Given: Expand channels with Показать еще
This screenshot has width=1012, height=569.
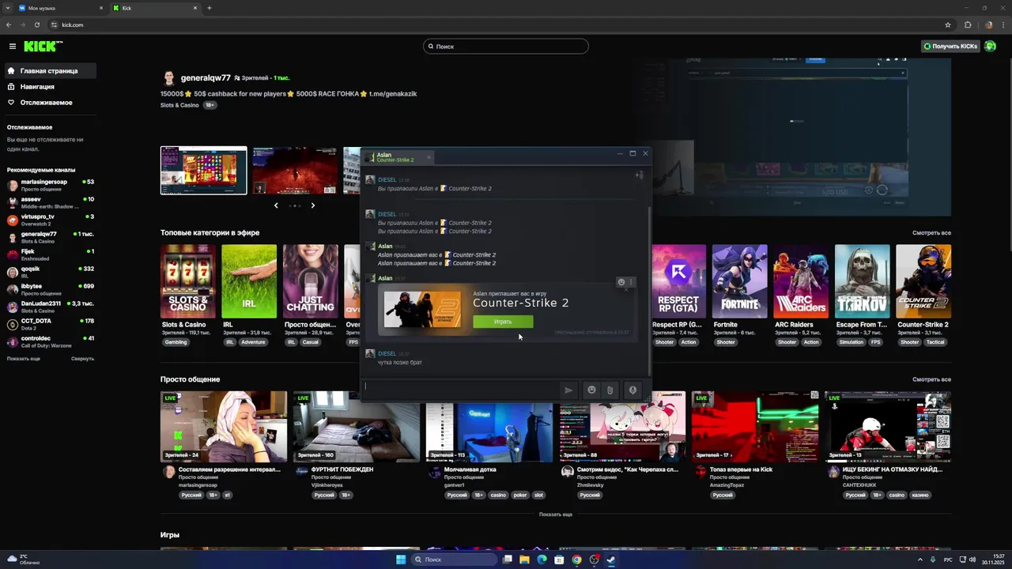Looking at the screenshot, I should tap(24, 359).
